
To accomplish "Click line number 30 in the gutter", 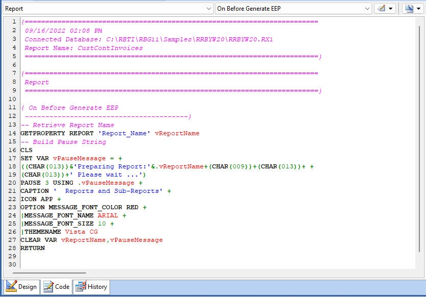I will pyautogui.click(x=12, y=264).
